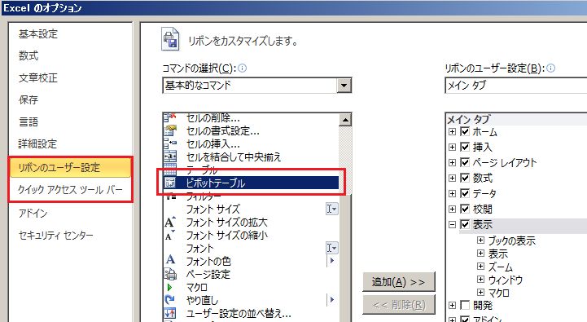Open the 文章校正 options category
Screen dimensions: 587x322
click(x=37, y=78)
